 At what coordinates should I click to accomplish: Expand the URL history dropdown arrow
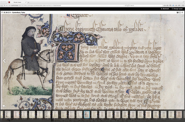tap(123, 5)
